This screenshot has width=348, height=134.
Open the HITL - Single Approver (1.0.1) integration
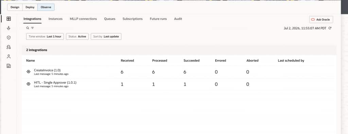55,82
